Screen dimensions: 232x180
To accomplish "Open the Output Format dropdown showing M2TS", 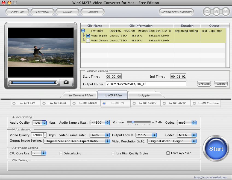I will click(x=146, y=135).
